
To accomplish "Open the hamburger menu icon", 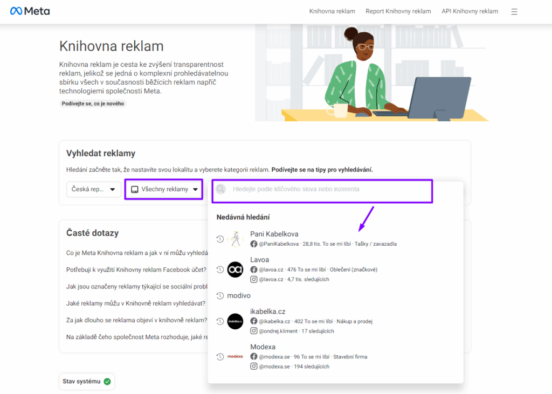I will point(514,12).
